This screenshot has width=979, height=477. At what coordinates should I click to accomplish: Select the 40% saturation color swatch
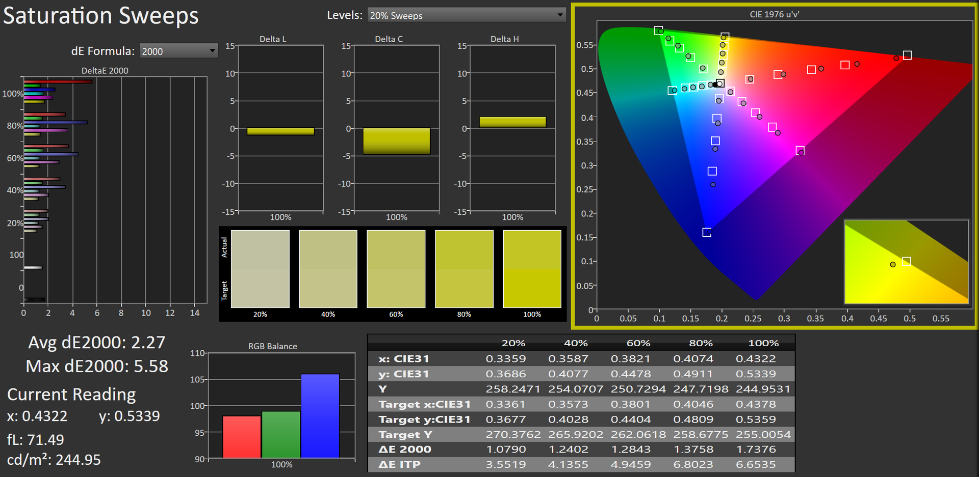[328, 269]
